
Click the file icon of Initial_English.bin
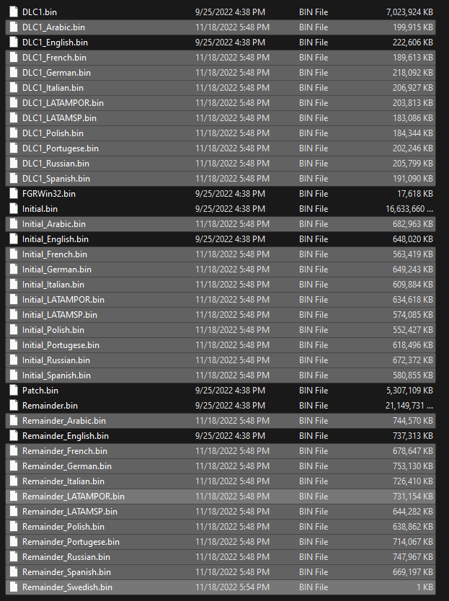tap(14, 239)
